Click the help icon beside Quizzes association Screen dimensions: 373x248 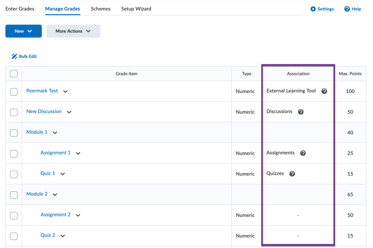(x=292, y=173)
